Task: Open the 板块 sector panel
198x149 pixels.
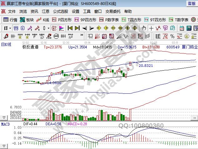Action: (27, 20)
